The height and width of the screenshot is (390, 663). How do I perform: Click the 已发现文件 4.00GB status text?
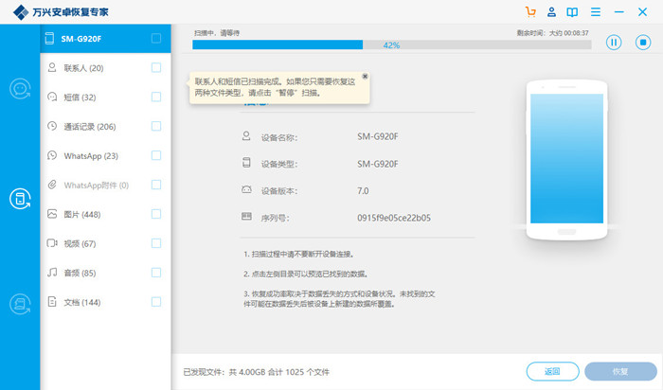click(x=256, y=372)
